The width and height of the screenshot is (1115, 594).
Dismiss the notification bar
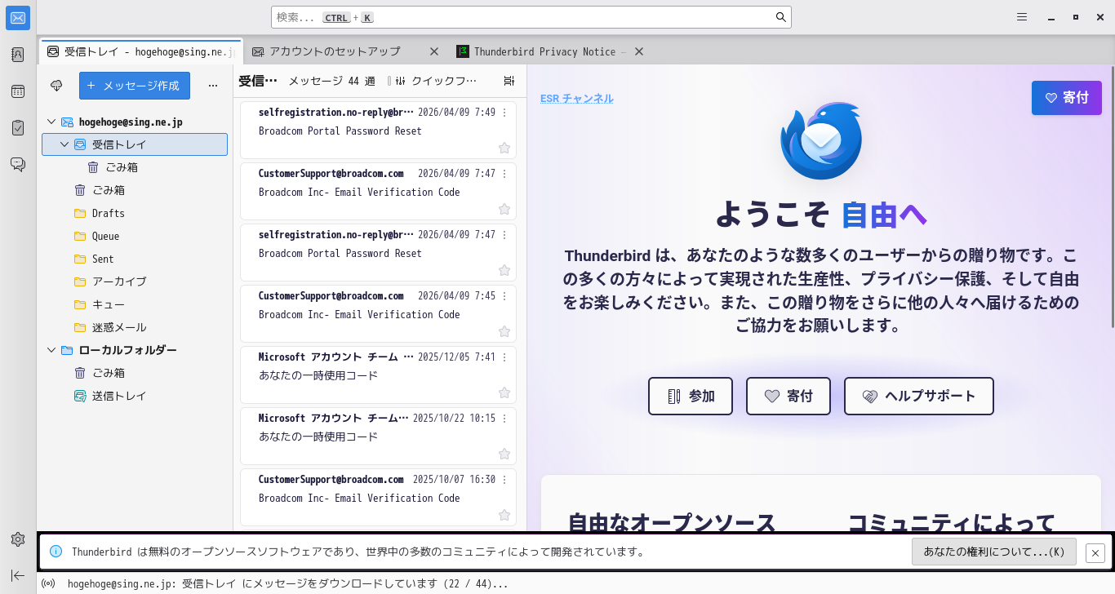(1095, 552)
